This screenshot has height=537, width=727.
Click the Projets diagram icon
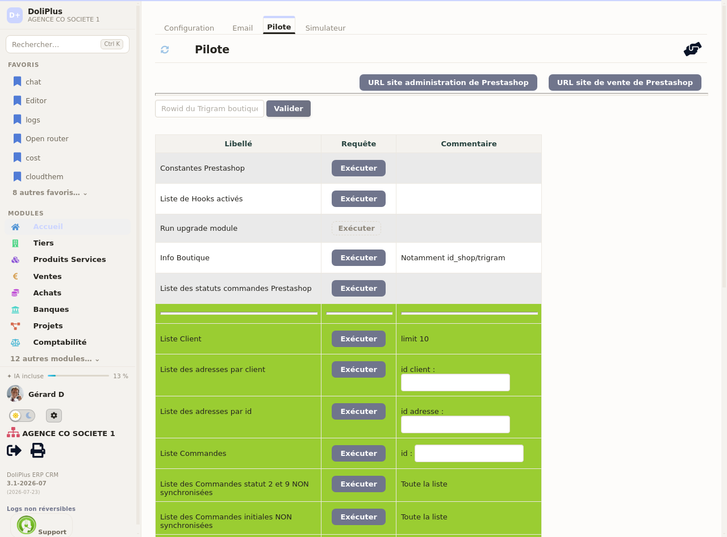15,326
